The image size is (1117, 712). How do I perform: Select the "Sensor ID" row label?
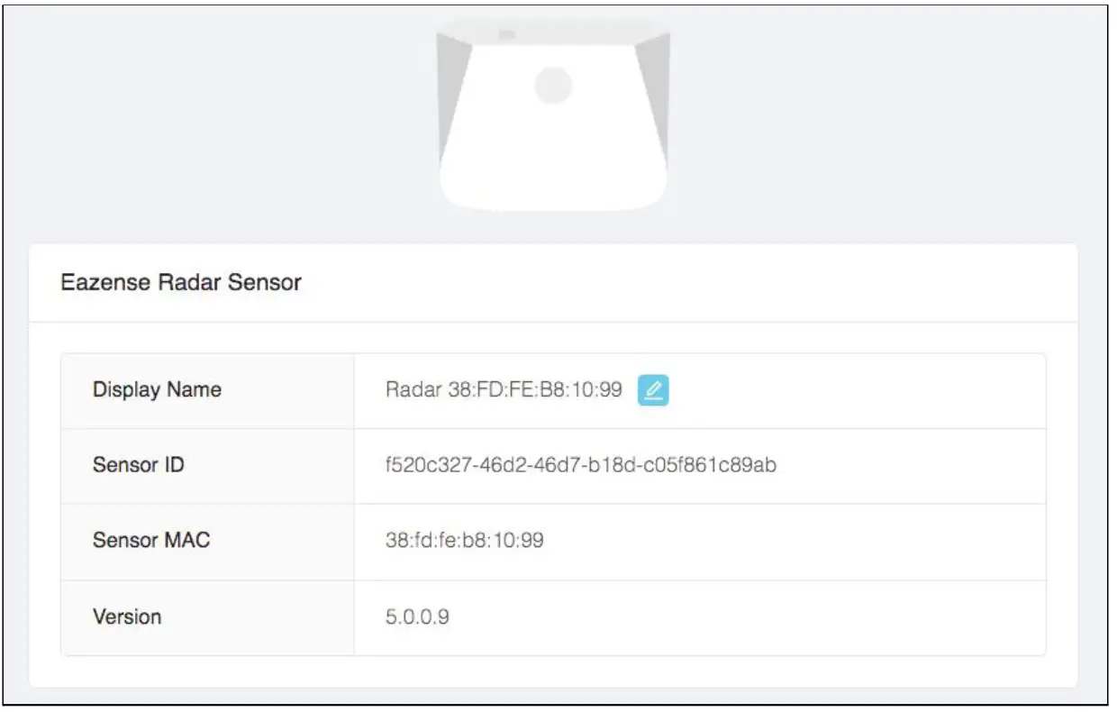pyautogui.click(x=138, y=465)
